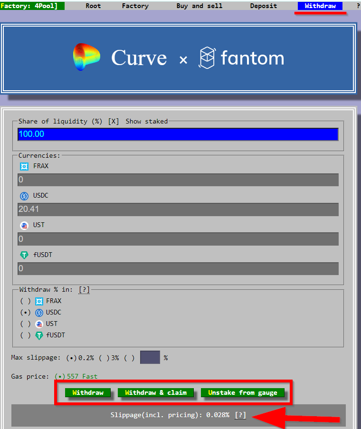This screenshot has width=361, height=429.
Task: Click the custom slippage percent input
Action: pos(150,357)
